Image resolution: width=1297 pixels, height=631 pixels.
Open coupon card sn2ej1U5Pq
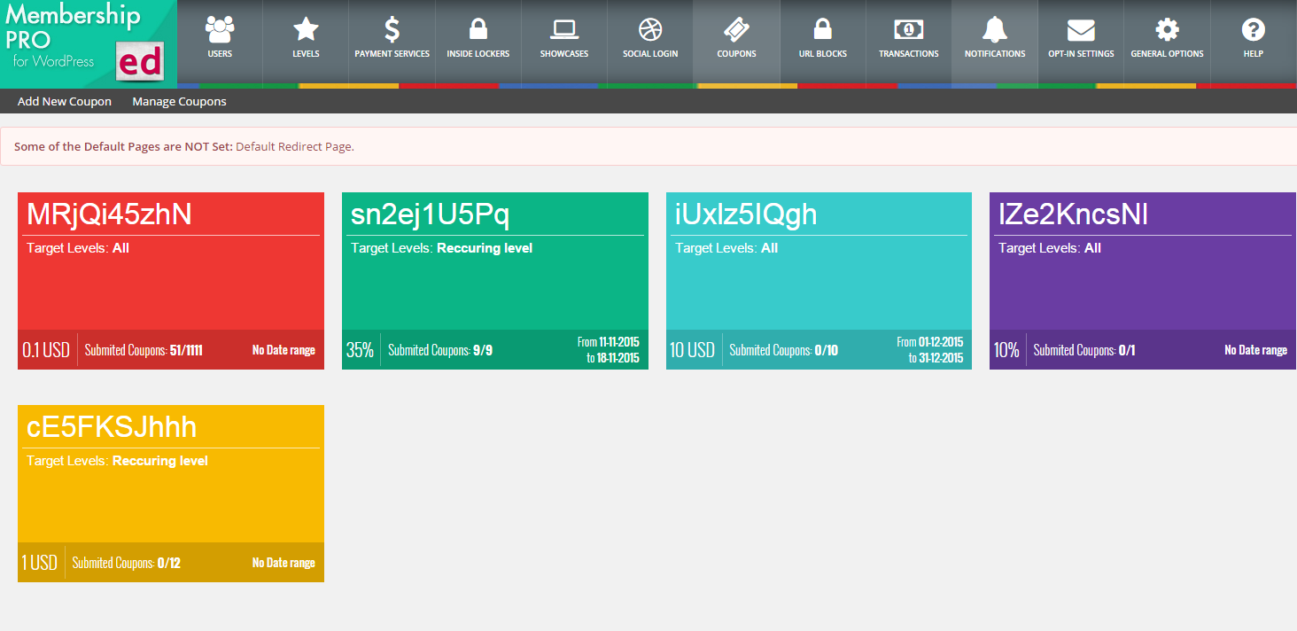click(x=495, y=281)
